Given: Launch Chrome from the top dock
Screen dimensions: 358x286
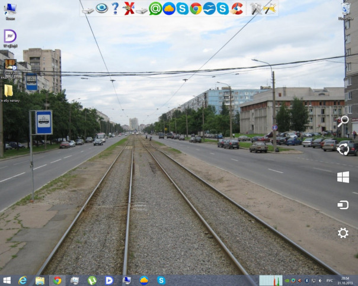Looking at the screenshot, I should click(196, 8).
